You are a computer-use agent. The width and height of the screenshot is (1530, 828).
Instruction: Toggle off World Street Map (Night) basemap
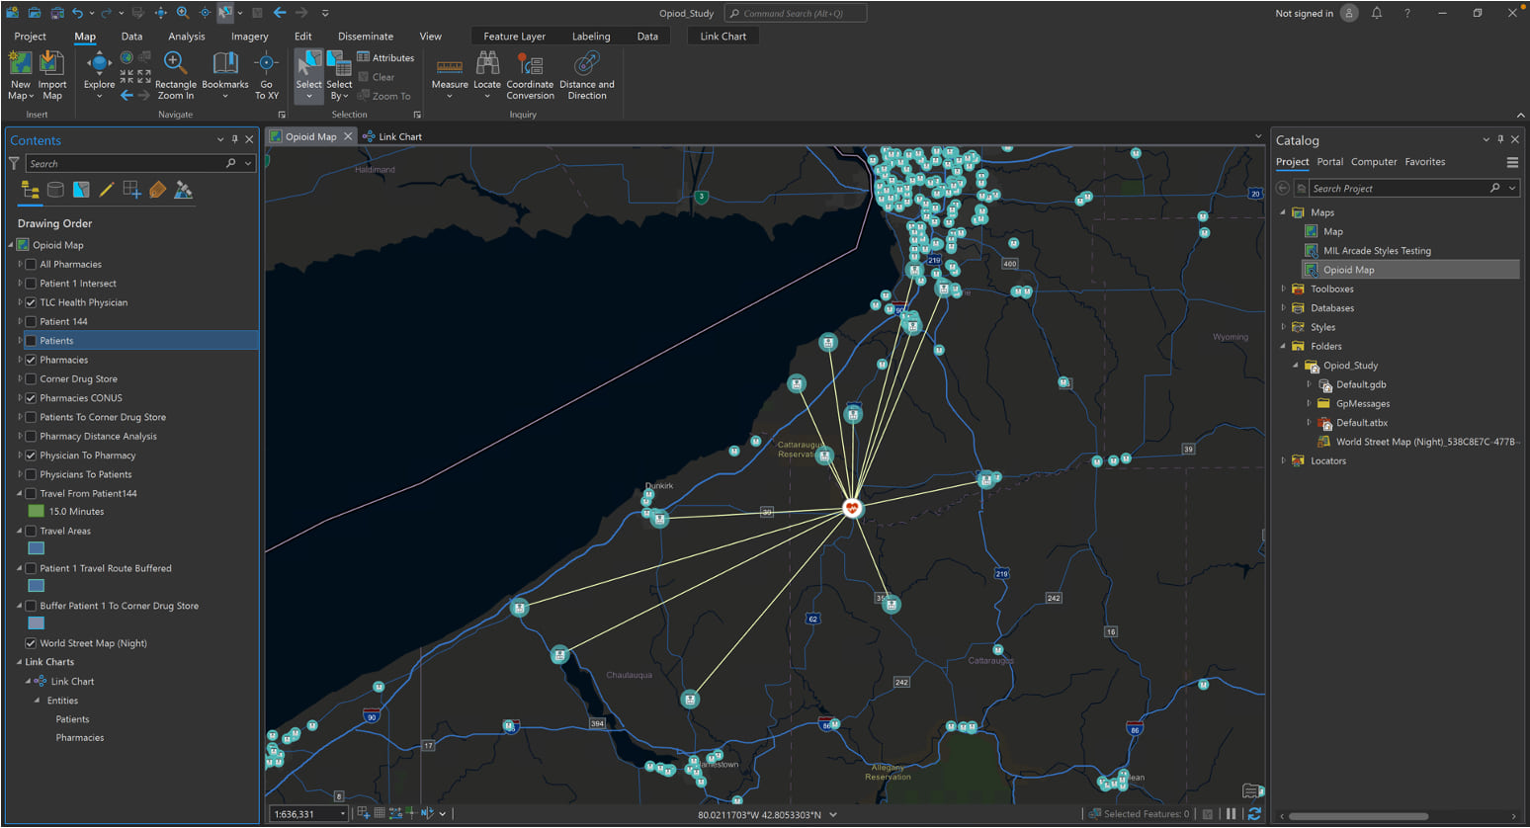coord(31,643)
